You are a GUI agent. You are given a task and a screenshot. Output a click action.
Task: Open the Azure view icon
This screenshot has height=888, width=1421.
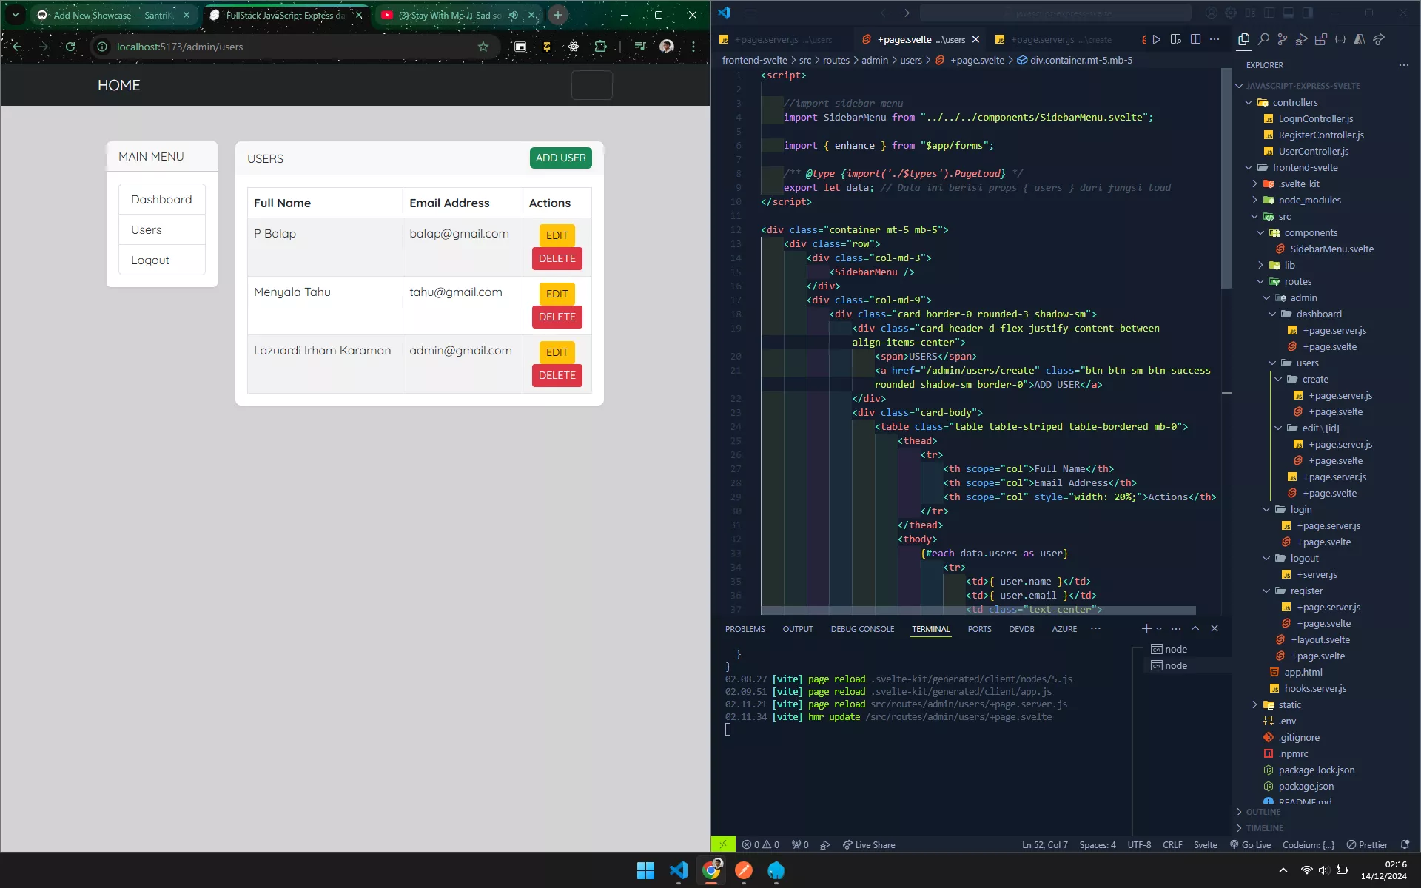(1360, 39)
